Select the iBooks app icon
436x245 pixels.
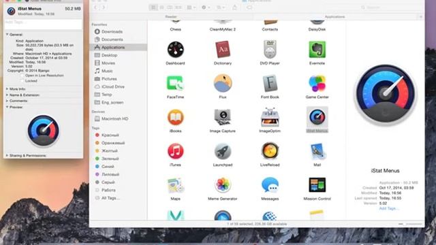pyautogui.click(x=175, y=117)
